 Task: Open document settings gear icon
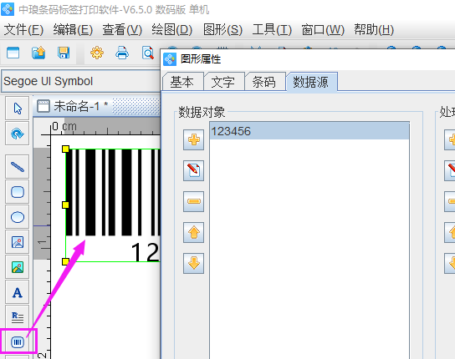[97, 53]
